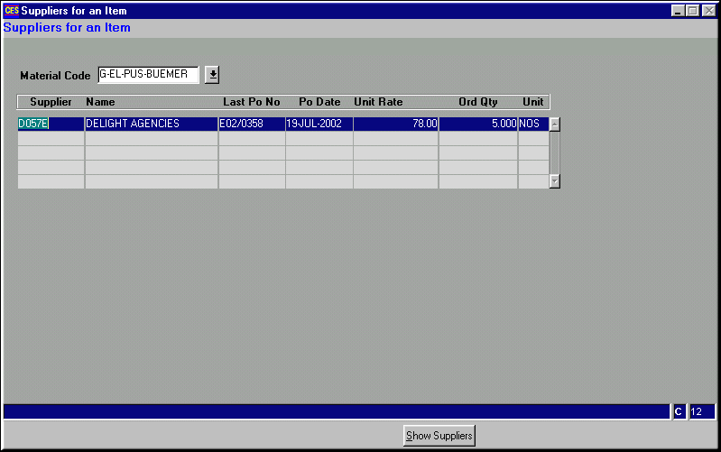Screen dimensions: 721x452
Task: Click the status bar 12 indicator
Action: point(701,412)
